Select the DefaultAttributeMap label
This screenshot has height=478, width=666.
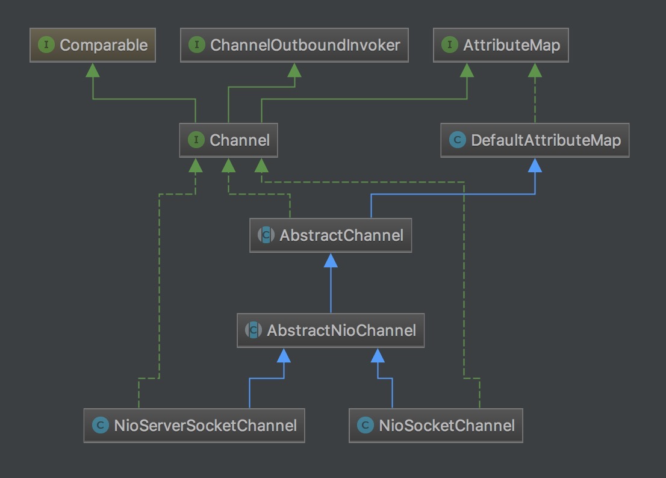pyautogui.click(x=546, y=140)
